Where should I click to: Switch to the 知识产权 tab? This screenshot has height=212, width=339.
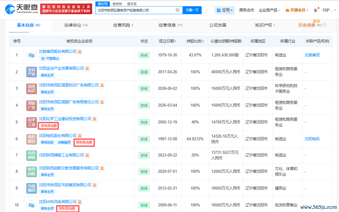click(265, 25)
